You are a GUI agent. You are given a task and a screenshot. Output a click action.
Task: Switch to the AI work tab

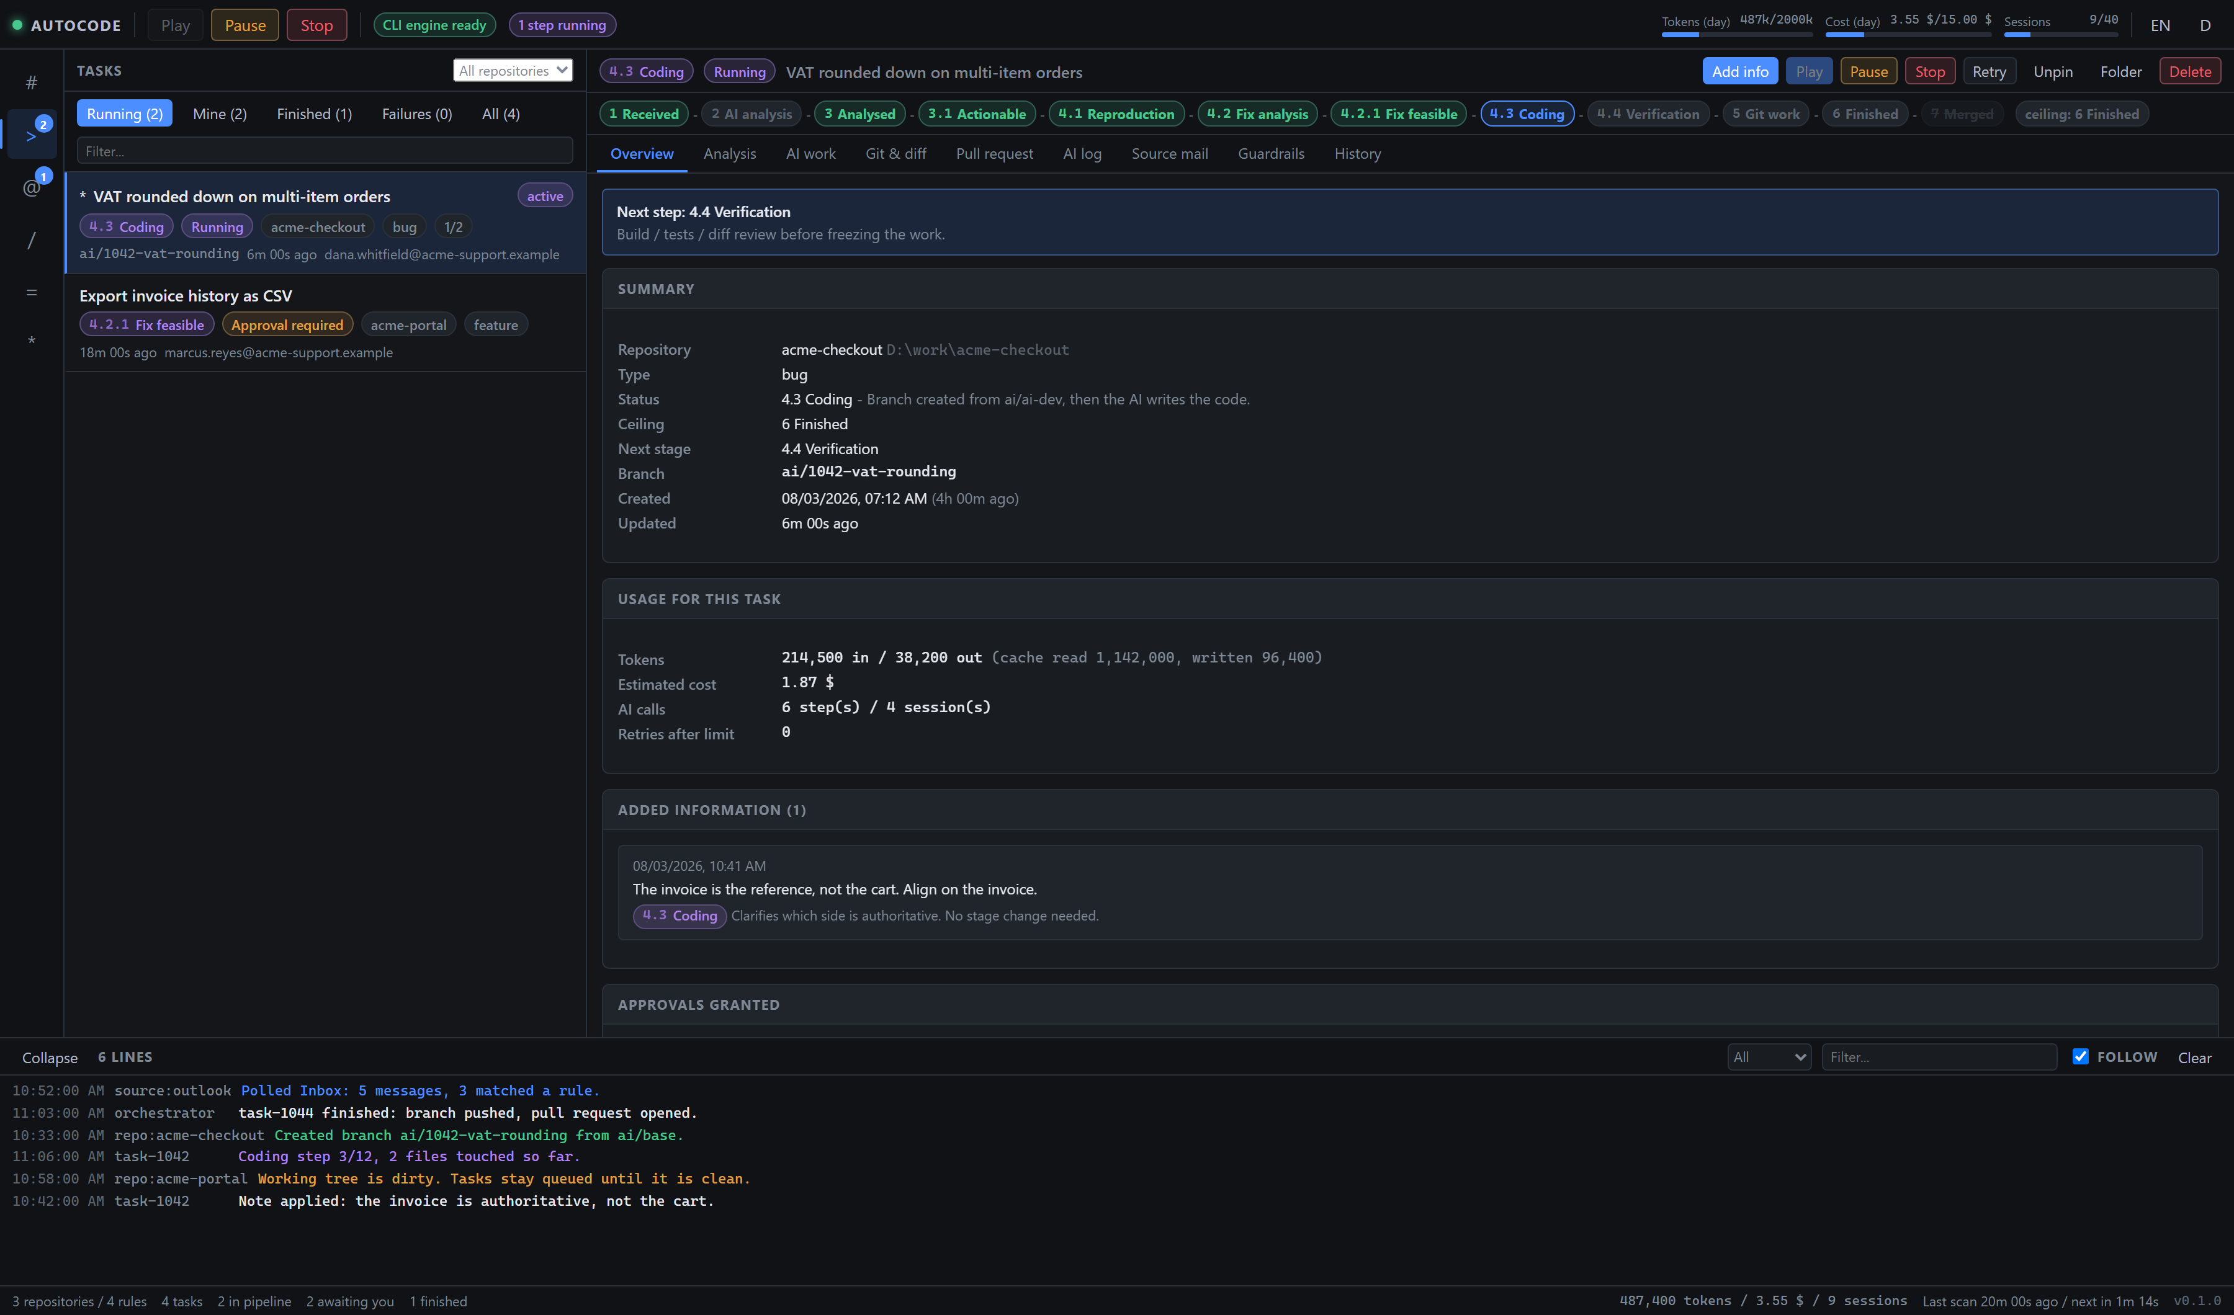tap(810, 153)
